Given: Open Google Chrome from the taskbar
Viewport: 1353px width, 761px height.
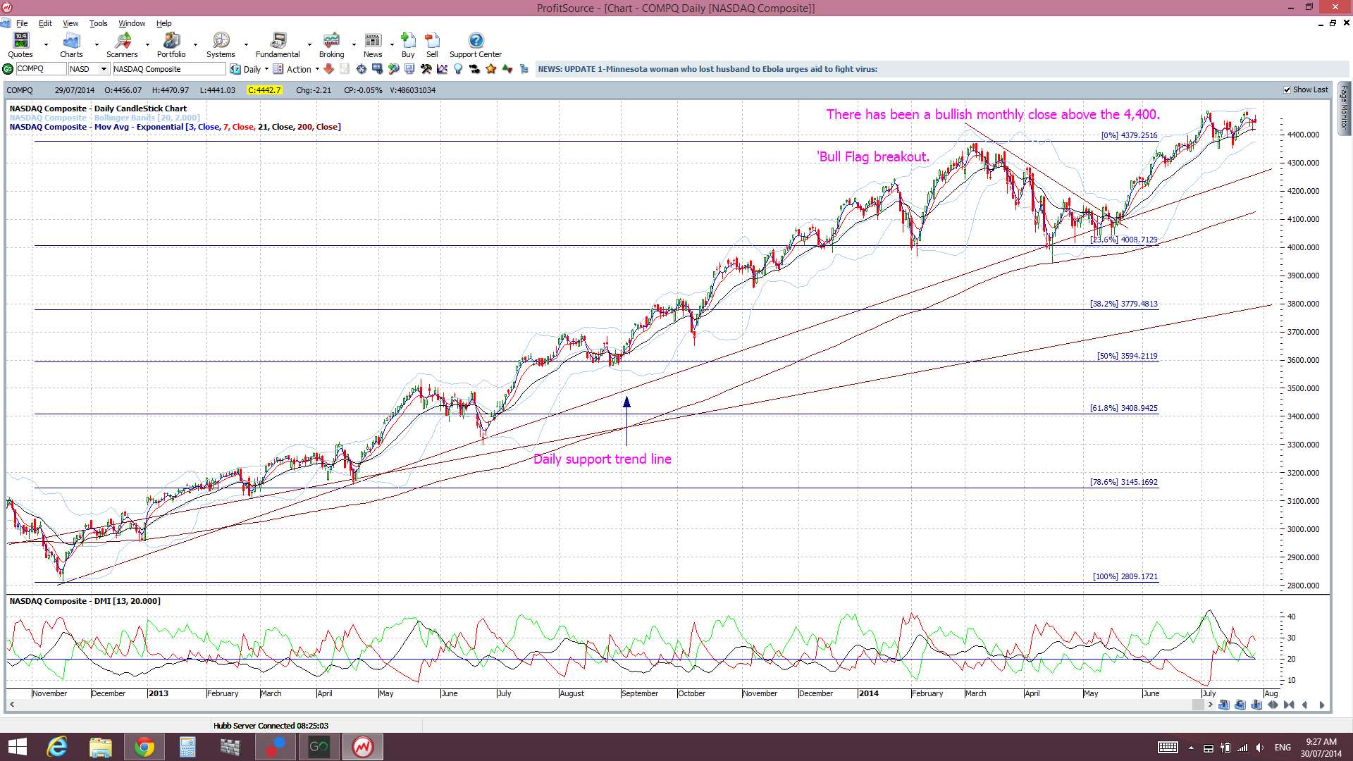Looking at the screenshot, I should pyautogui.click(x=144, y=747).
